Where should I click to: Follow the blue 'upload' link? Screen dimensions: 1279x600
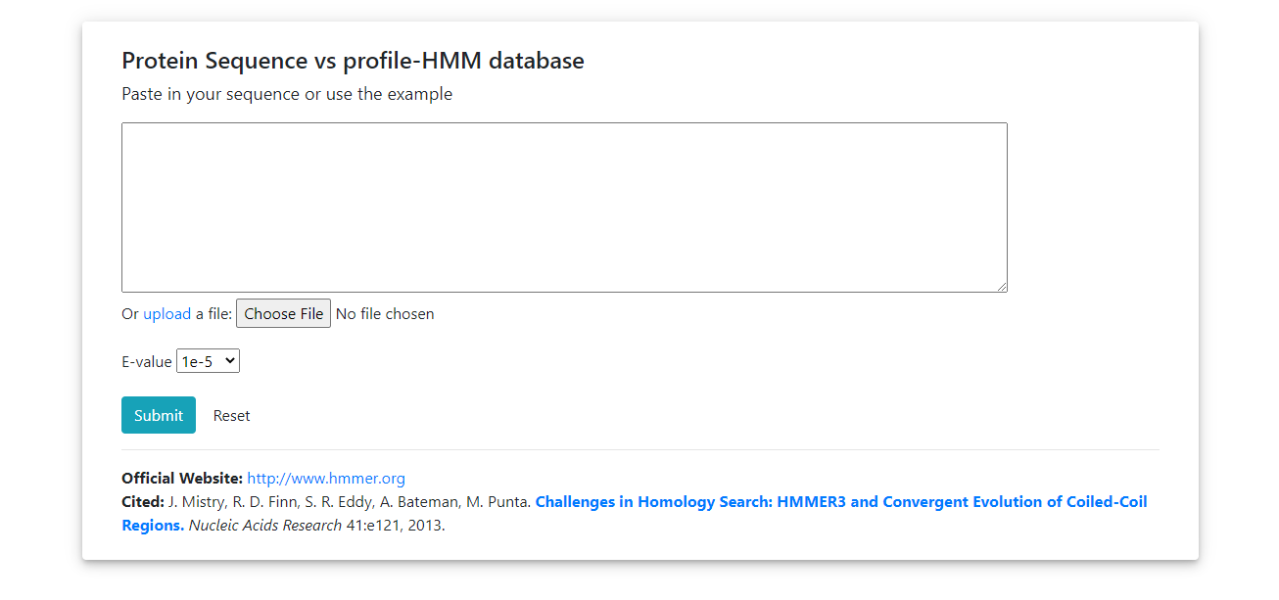point(167,314)
